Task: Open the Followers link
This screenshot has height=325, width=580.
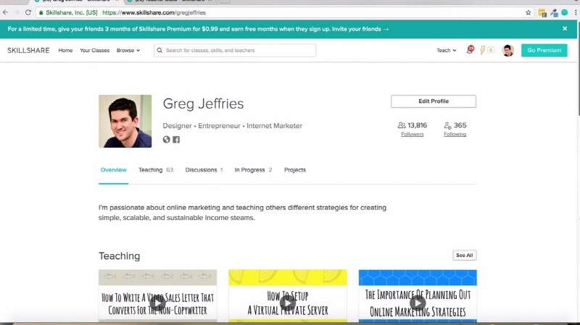Action: 412,134
